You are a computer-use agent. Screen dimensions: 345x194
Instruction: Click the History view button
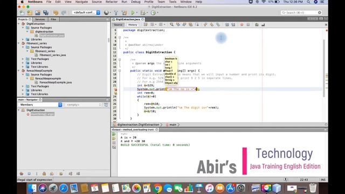[x=133, y=25]
